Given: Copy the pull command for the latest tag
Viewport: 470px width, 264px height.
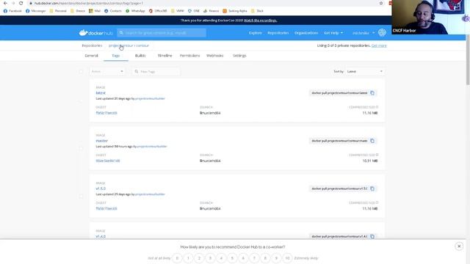Looking at the screenshot, I should coord(372,93).
